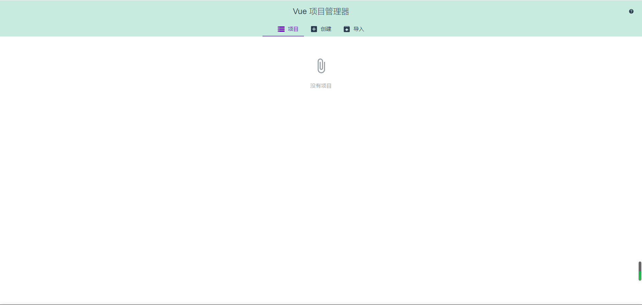This screenshot has height=305, width=642.
Task: Click the Vue 项目管理器 title
Action: [x=321, y=11]
